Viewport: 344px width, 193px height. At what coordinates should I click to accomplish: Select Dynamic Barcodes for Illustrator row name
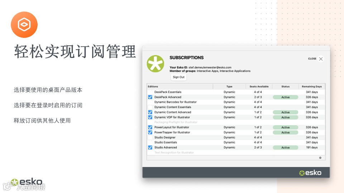click(175, 102)
